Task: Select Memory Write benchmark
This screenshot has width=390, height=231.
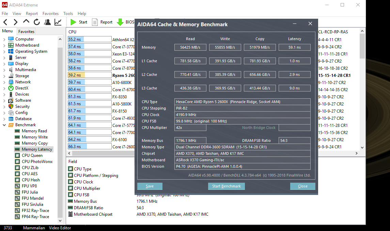Action: point(35,137)
